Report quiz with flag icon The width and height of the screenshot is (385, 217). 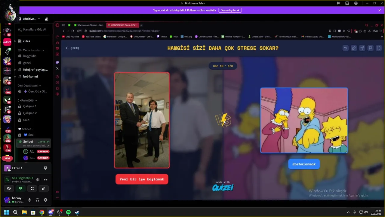(x=371, y=48)
